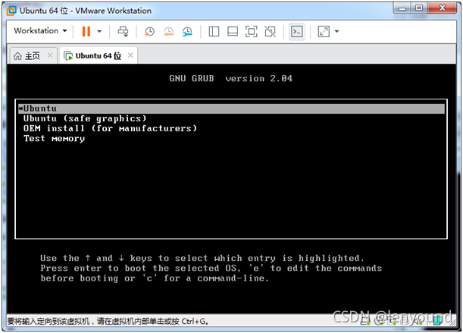Expand the stretch display options arrow
The width and height of the screenshot is (463, 333).
point(337,31)
